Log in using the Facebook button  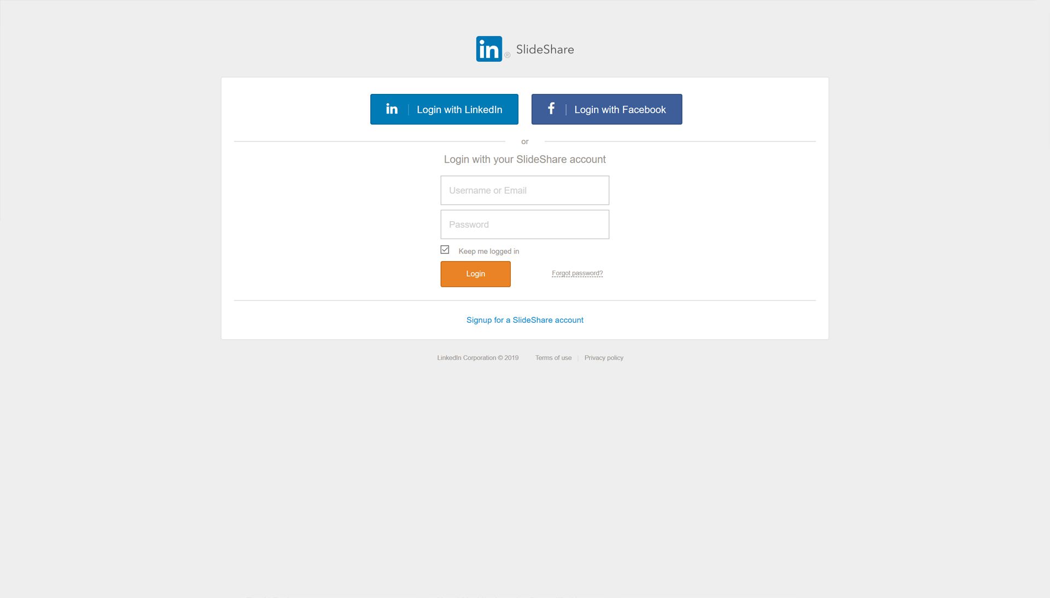(x=606, y=109)
